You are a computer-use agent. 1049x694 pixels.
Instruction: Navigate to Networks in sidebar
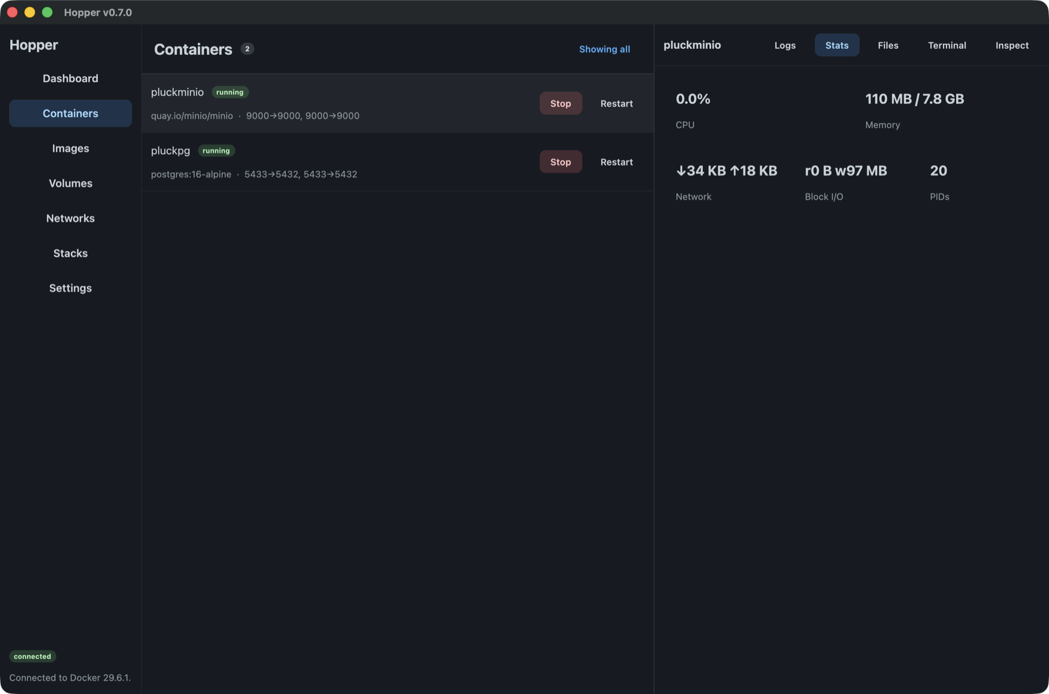click(70, 218)
